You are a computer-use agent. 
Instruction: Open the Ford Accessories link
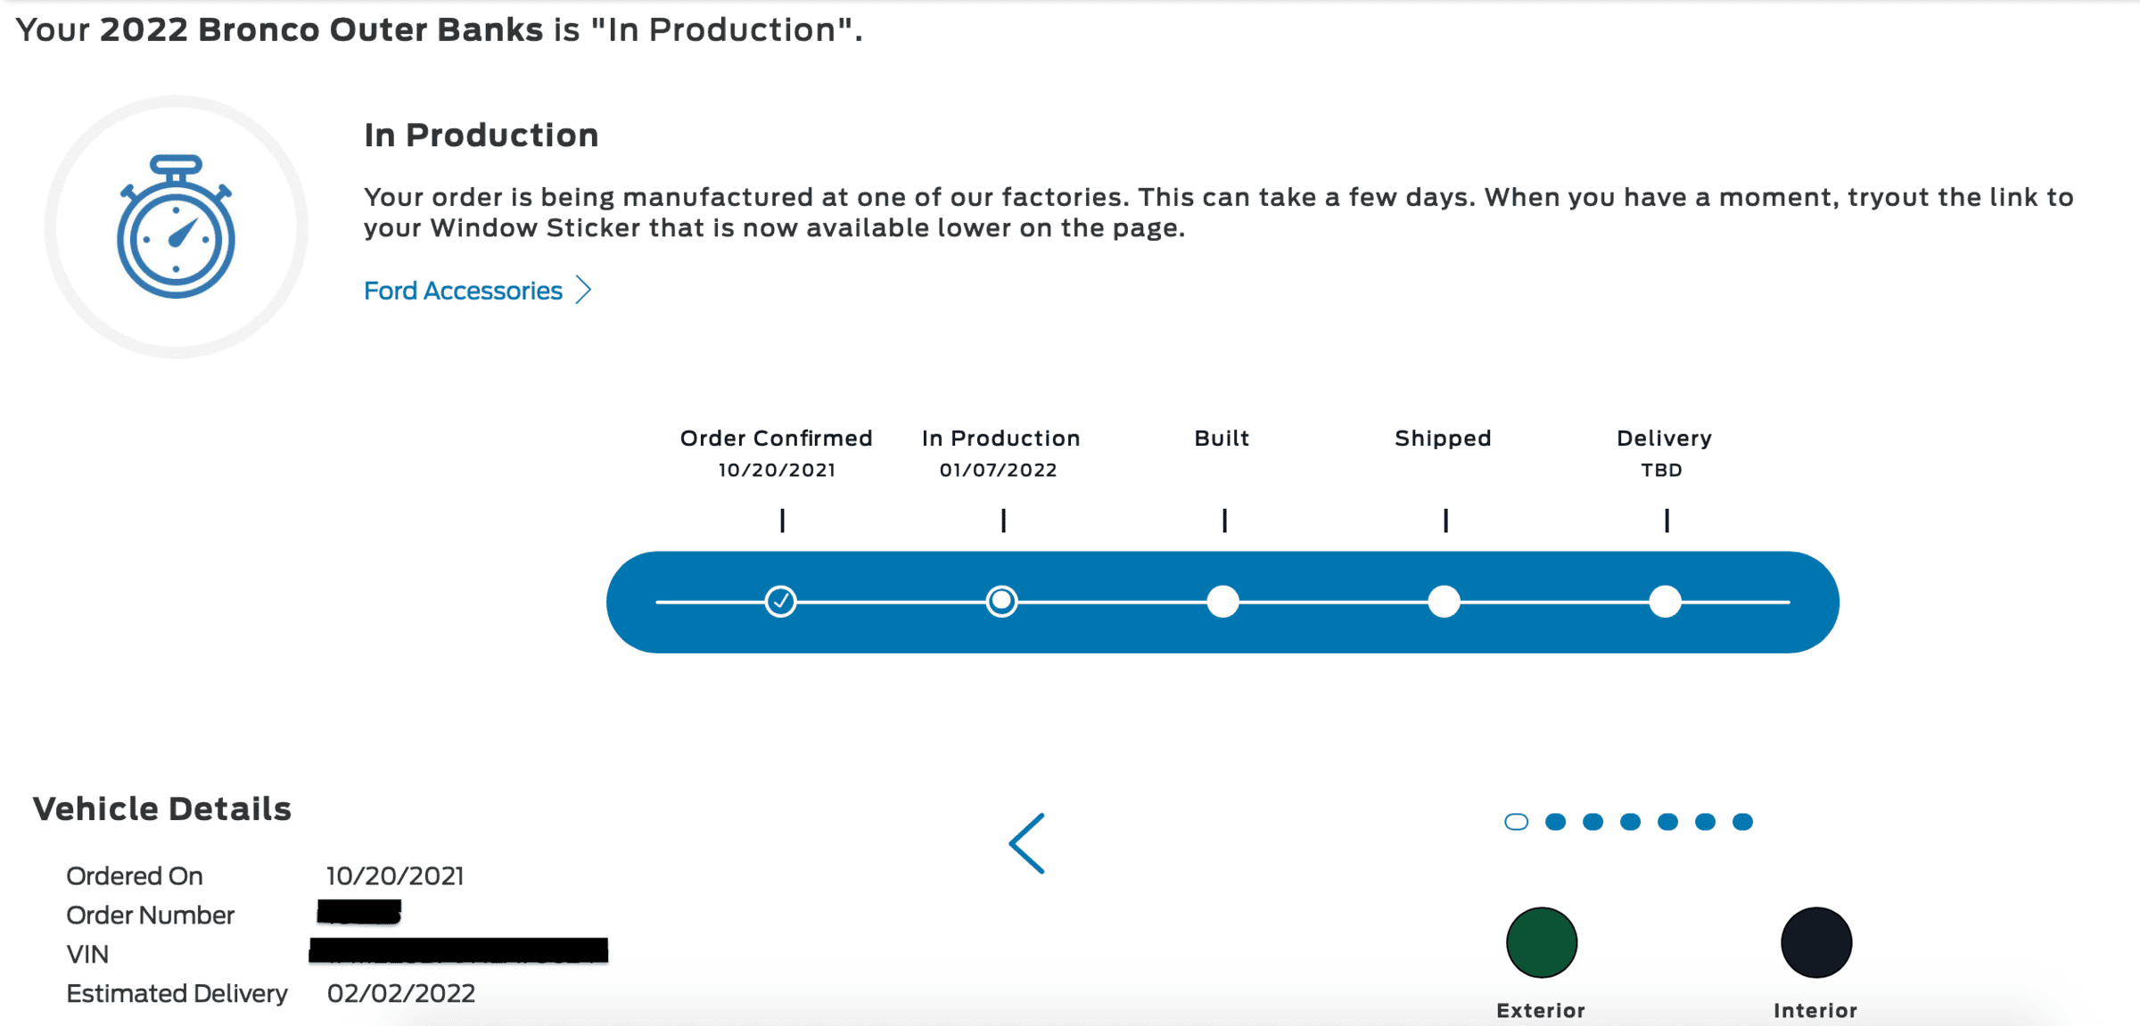(463, 291)
